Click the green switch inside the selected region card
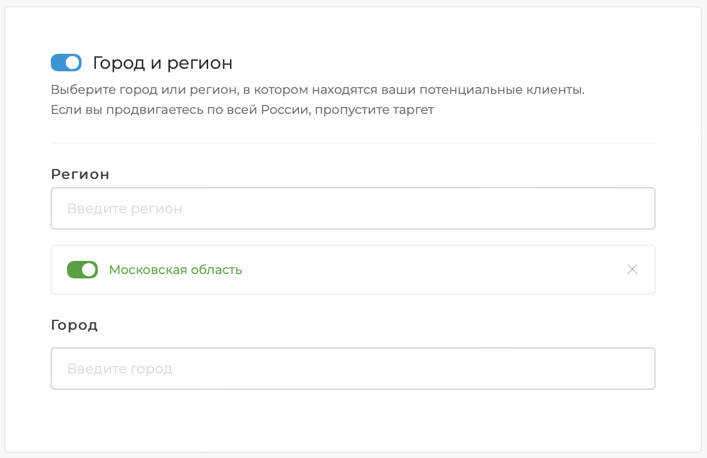 click(82, 270)
